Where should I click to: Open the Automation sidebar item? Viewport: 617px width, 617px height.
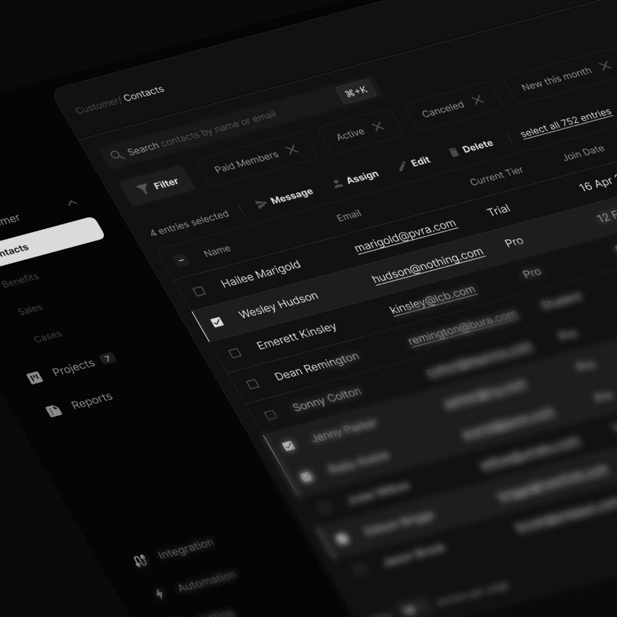coord(207,581)
